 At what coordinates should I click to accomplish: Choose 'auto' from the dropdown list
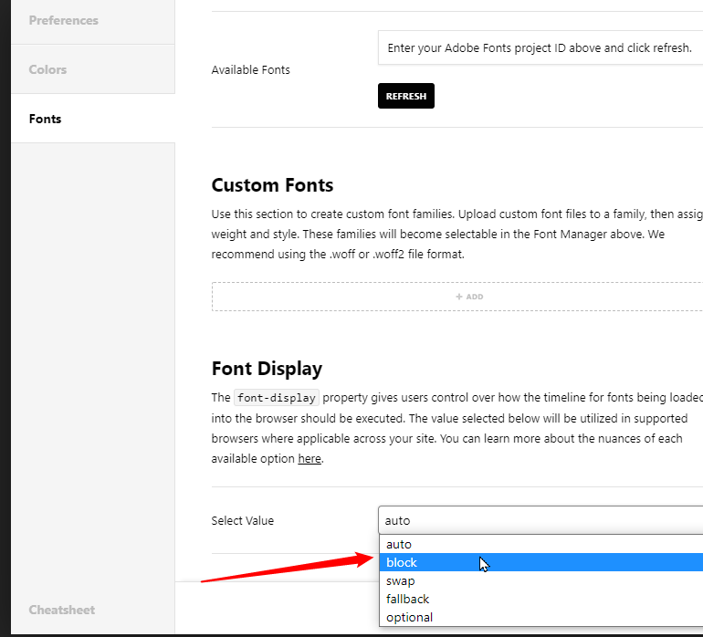point(541,544)
